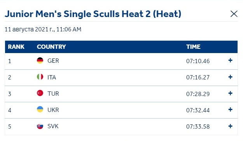This screenshot has height=141, width=243.
Task: Click the RANK column header
Action: click(16, 47)
